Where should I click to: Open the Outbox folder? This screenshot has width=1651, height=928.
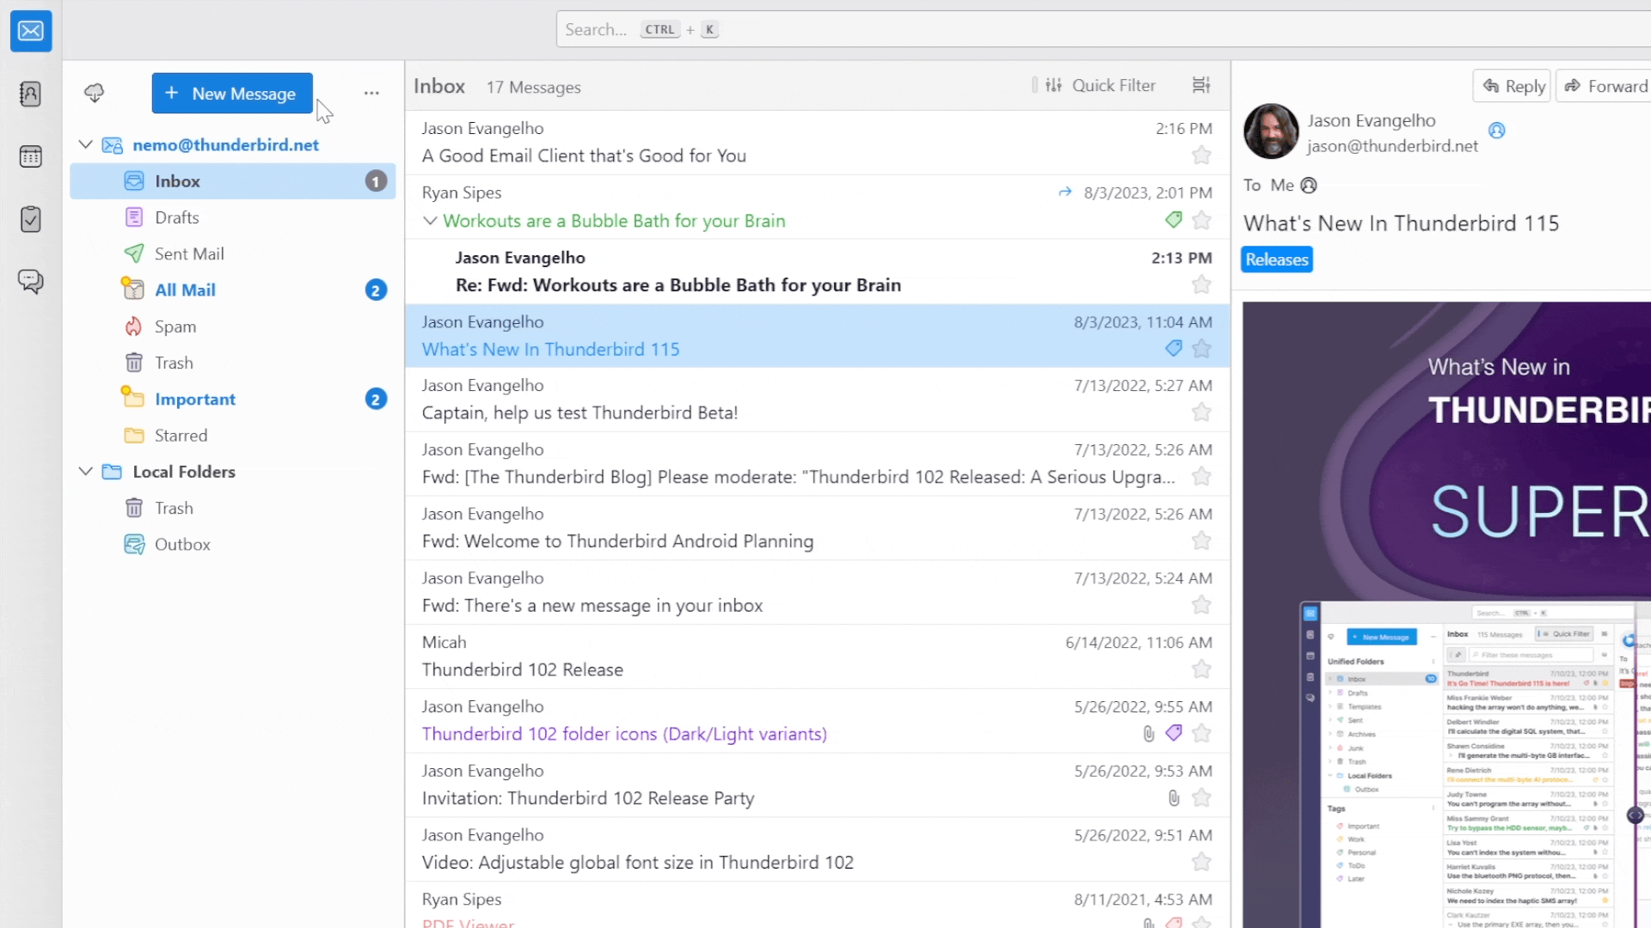[x=232, y=545]
